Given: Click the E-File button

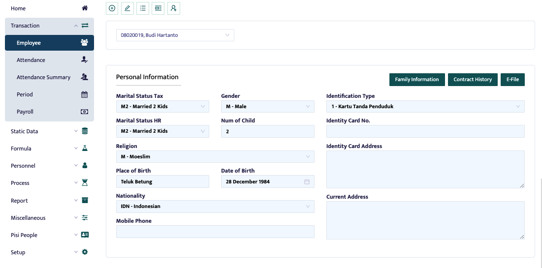Looking at the screenshot, I should tap(512, 80).
